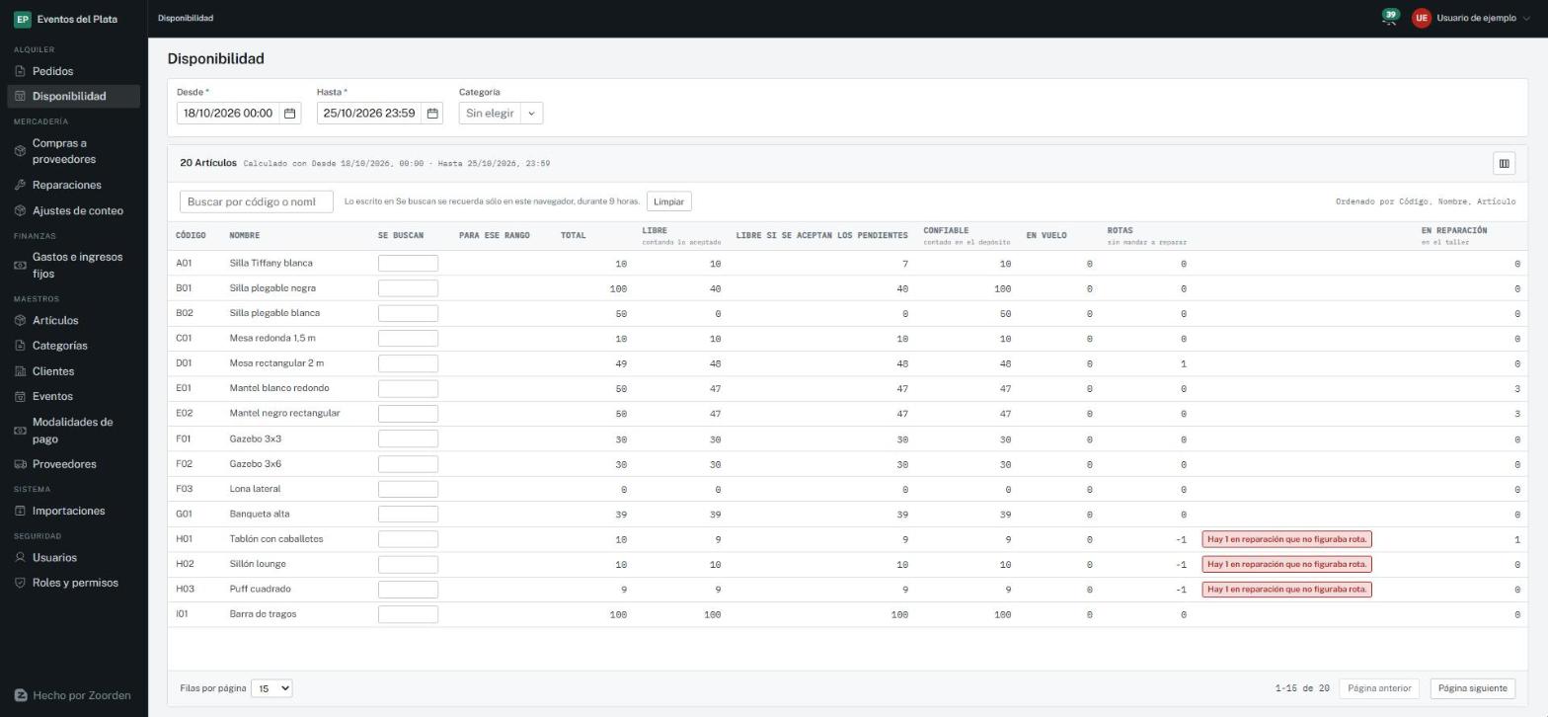The width and height of the screenshot is (1548, 717).
Task: Click the Proveedores truck icon
Action: click(x=21, y=464)
